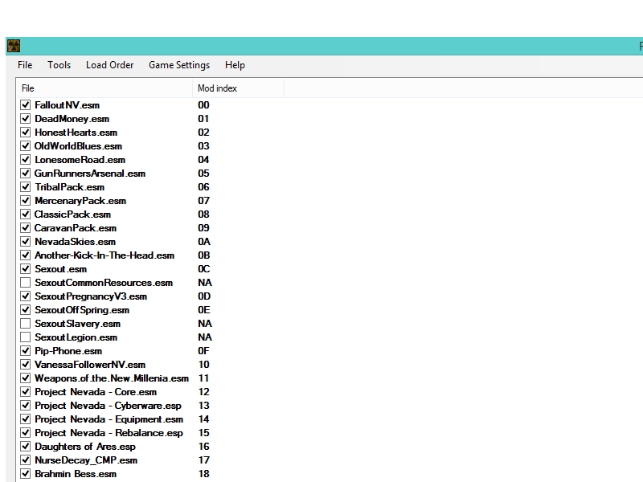Sort by the File column header

pos(104,88)
